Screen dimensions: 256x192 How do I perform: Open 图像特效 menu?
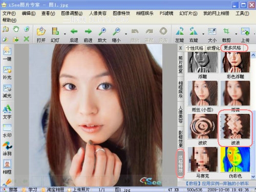coord(121,13)
